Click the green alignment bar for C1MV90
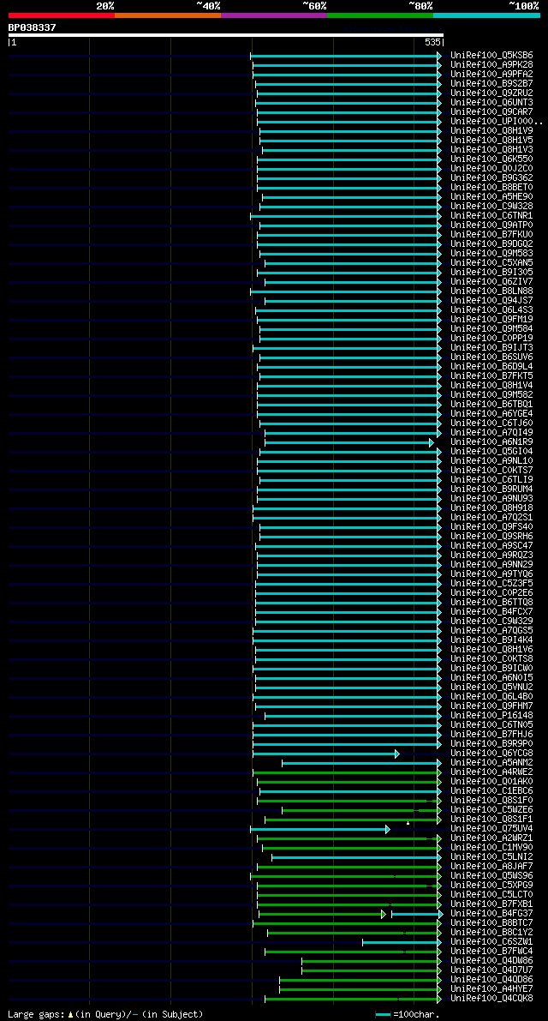 pos(351,849)
